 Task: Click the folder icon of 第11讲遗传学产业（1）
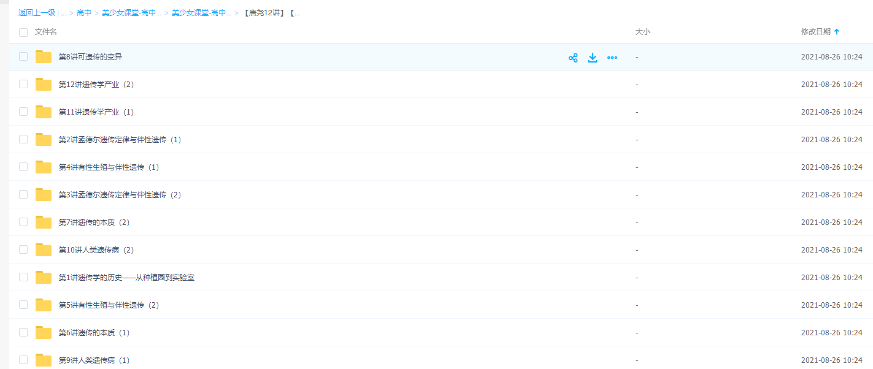click(44, 112)
